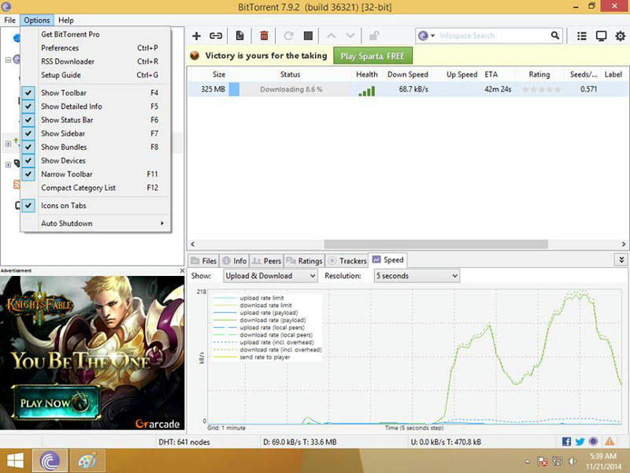Viewport: 630px width, 473px height.
Task: Click Play Now in the Knights Fable ad
Action: point(55,403)
